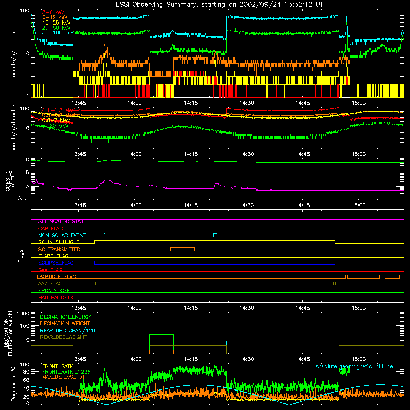The image size is (410, 410).
Task: Select the "50-100 keV" cyan legend label
Action: (57, 33)
